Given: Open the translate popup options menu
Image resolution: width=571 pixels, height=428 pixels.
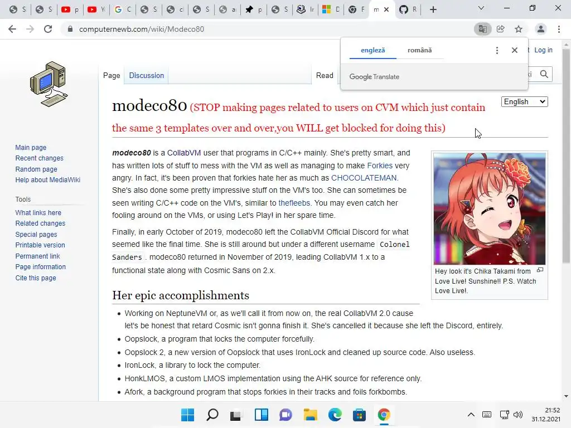Looking at the screenshot, I should click(497, 50).
